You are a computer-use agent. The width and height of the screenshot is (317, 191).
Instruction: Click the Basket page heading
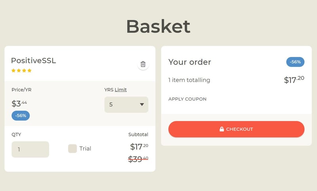[x=158, y=26]
